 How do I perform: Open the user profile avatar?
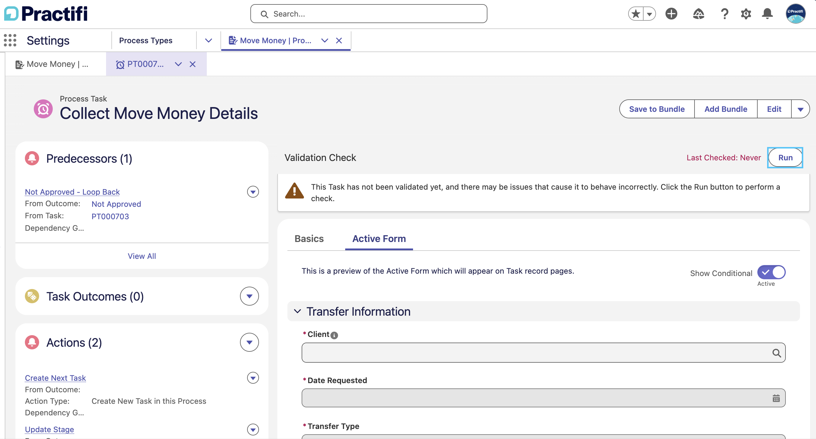[796, 14]
